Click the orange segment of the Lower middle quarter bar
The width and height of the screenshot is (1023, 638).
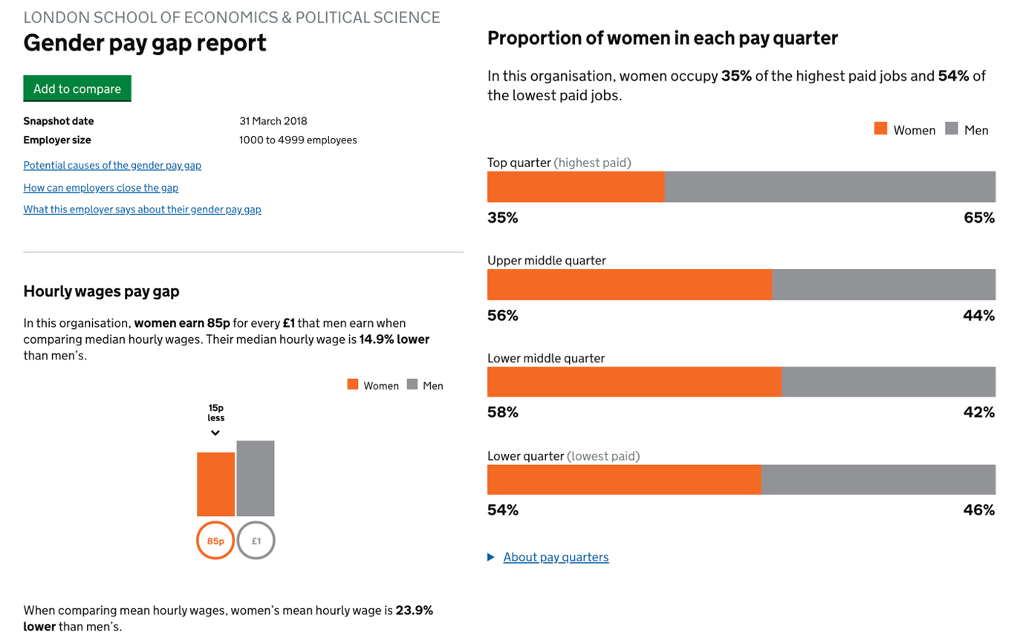coord(634,382)
